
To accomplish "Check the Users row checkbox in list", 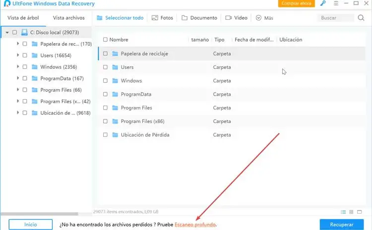I will coord(105,67).
